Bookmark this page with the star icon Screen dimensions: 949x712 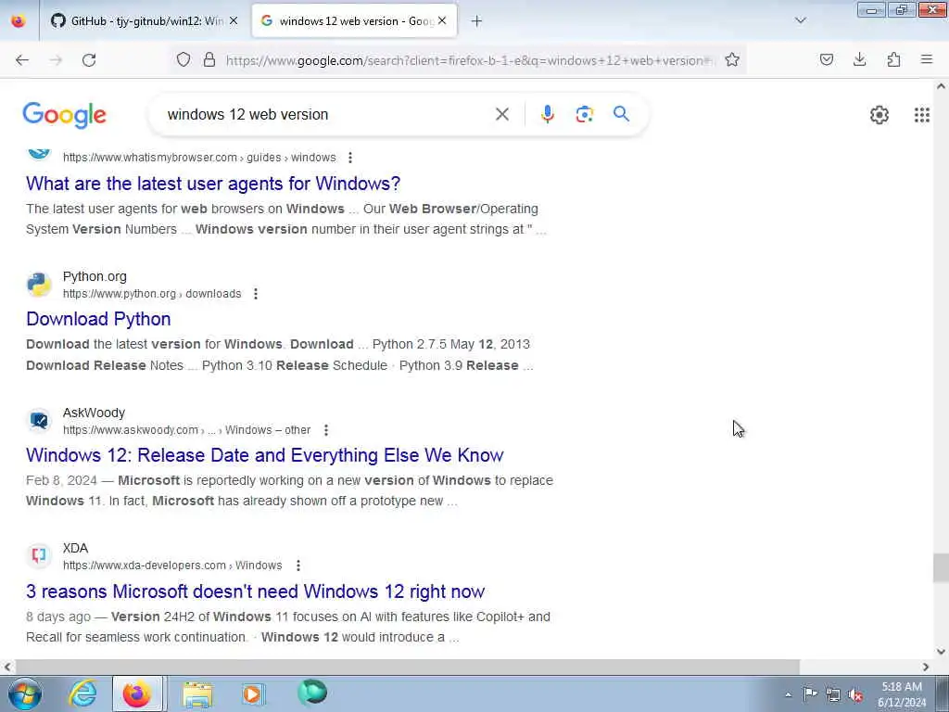coord(732,59)
